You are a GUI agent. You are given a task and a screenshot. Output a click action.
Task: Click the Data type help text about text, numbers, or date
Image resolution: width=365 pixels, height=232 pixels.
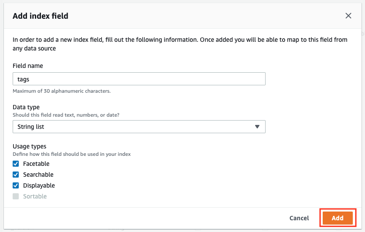point(66,115)
